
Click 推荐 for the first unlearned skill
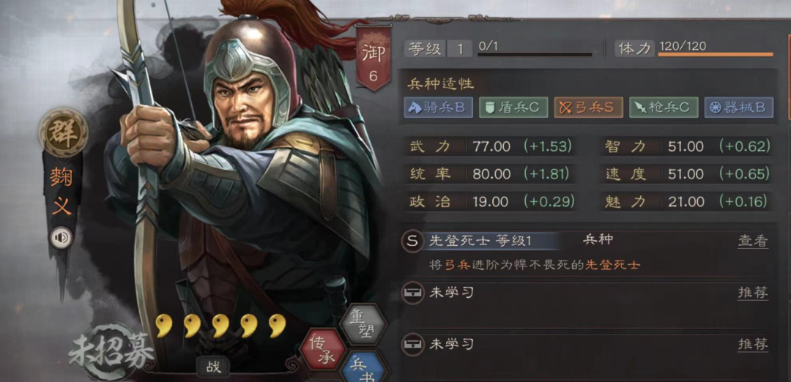(753, 292)
